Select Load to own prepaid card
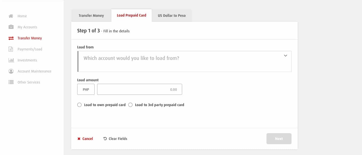Screen dimensions: 362x155 (x=79, y=105)
